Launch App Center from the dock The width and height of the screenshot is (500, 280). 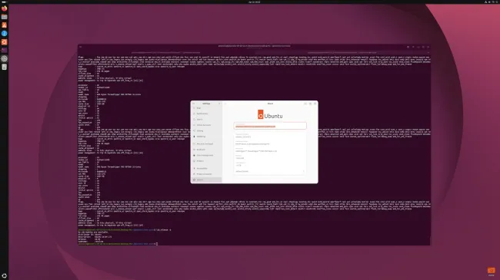pyautogui.click(x=4, y=25)
